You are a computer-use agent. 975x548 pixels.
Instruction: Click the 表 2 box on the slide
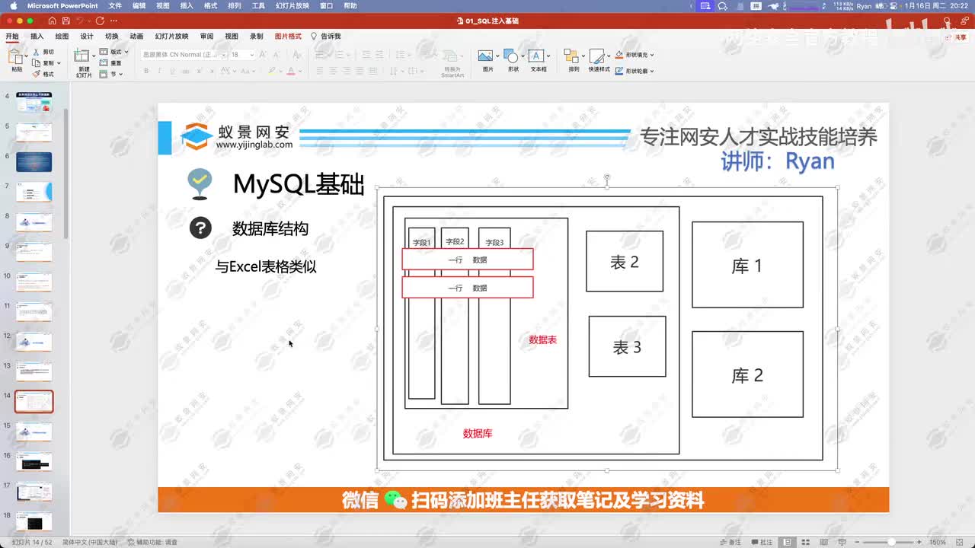click(x=625, y=261)
